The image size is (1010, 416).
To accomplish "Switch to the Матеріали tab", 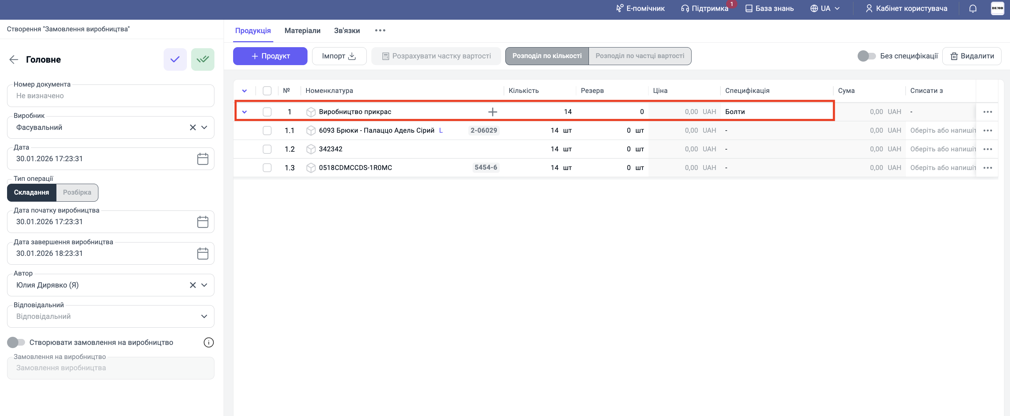I will [x=302, y=31].
